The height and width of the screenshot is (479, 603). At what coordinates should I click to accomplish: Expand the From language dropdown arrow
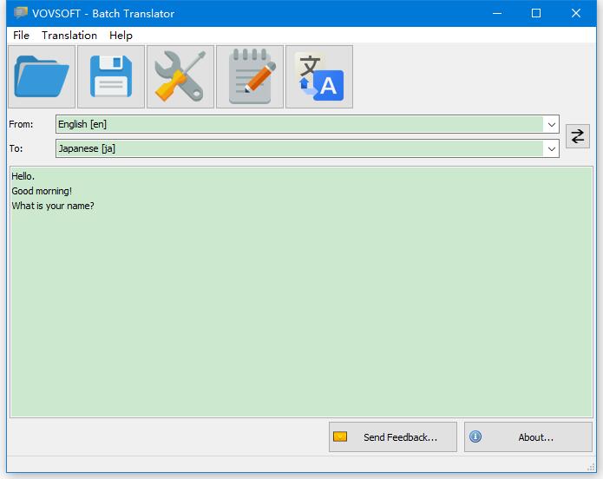click(551, 124)
